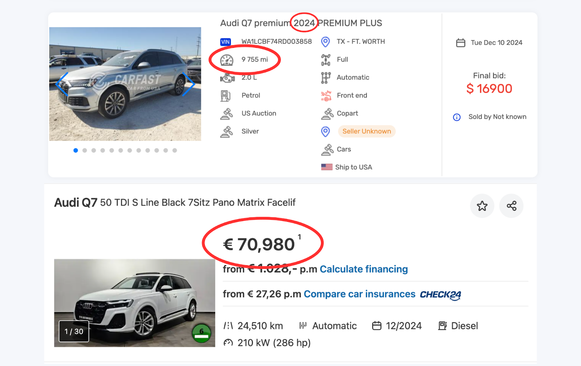Open the white Audi Q7 photo gallery
The height and width of the screenshot is (366, 581).
point(135,303)
